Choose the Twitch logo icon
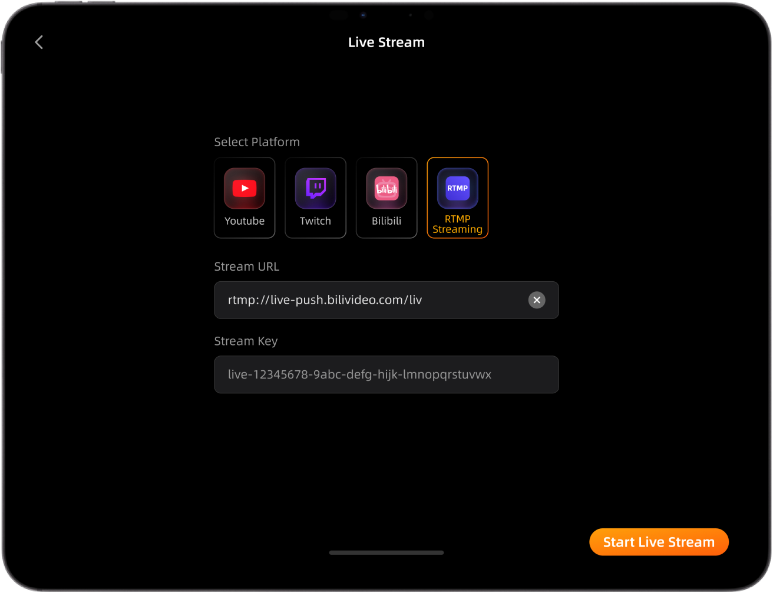The width and height of the screenshot is (773, 592). tap(315, 189)
